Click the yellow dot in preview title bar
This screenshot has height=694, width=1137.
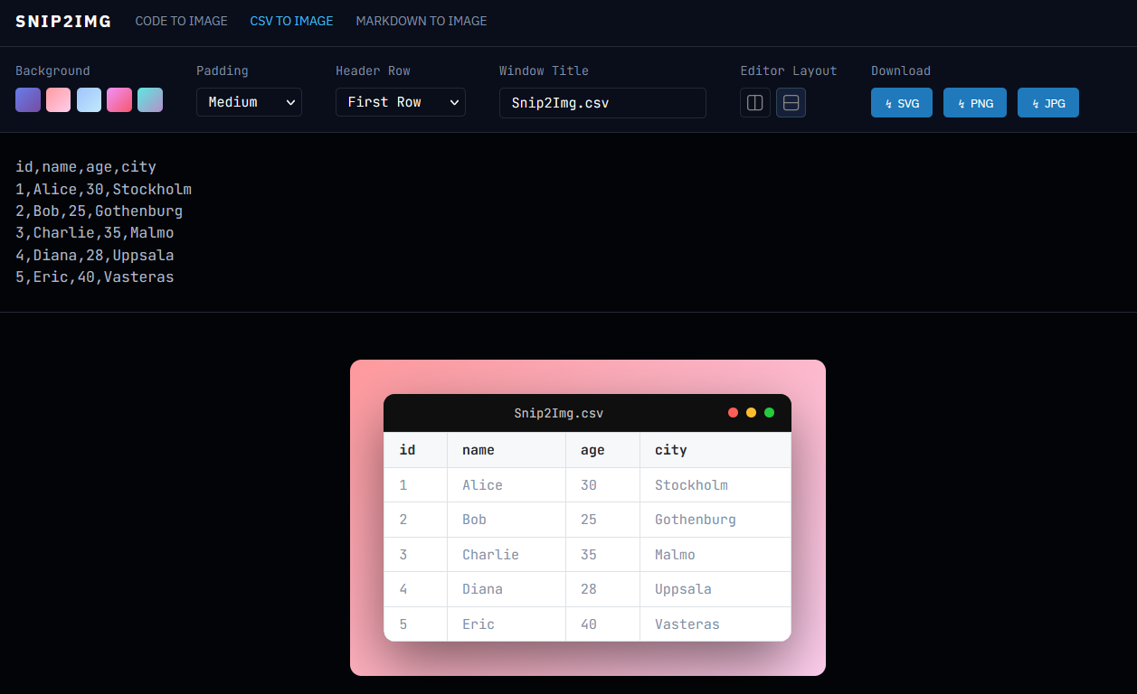point(751,413)
